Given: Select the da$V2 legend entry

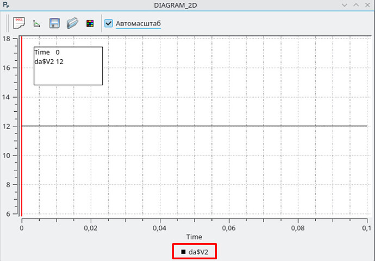Looking at the screenshot, I should (195, 252).
